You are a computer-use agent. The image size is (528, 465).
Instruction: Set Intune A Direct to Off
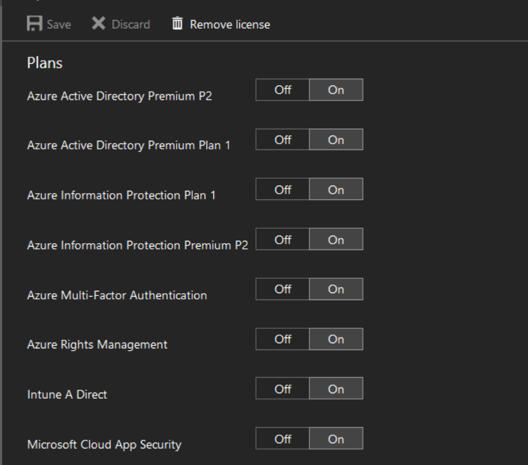tap(282, 389)
